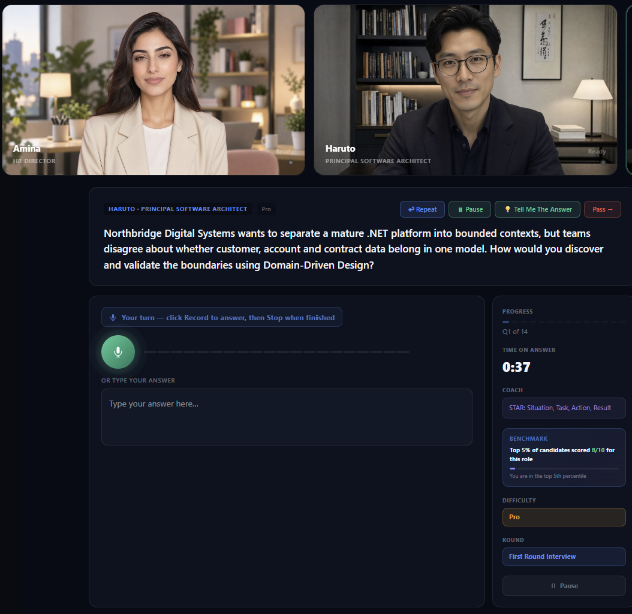Focus the Type your answer here field

pyautogui.click(x=287, y=417)
